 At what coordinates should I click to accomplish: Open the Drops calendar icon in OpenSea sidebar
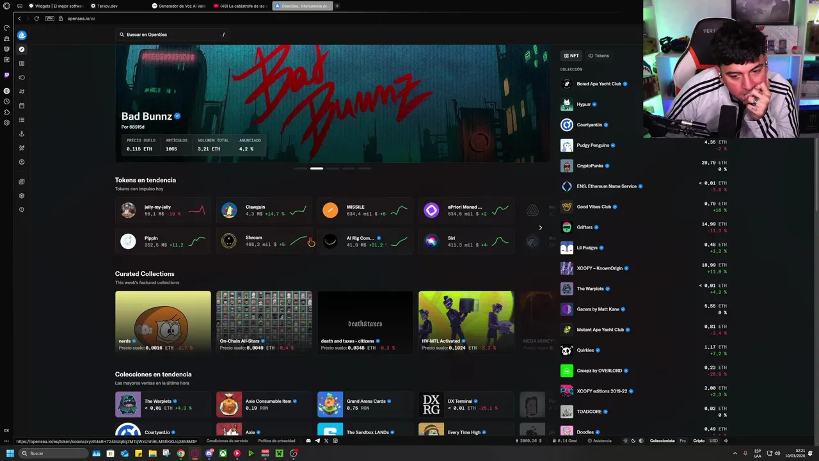click(22, 106)
